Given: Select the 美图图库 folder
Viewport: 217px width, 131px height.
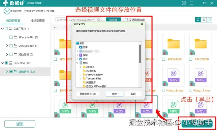Looking at the screenshot, I should (x=89, y=82).
